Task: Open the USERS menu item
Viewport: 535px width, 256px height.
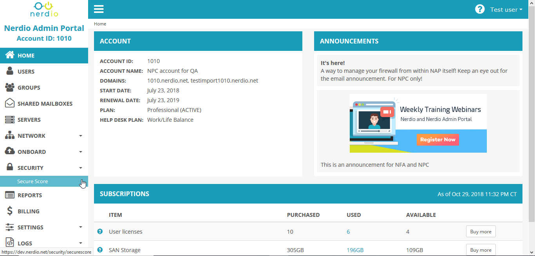Action: click(44, 72)
